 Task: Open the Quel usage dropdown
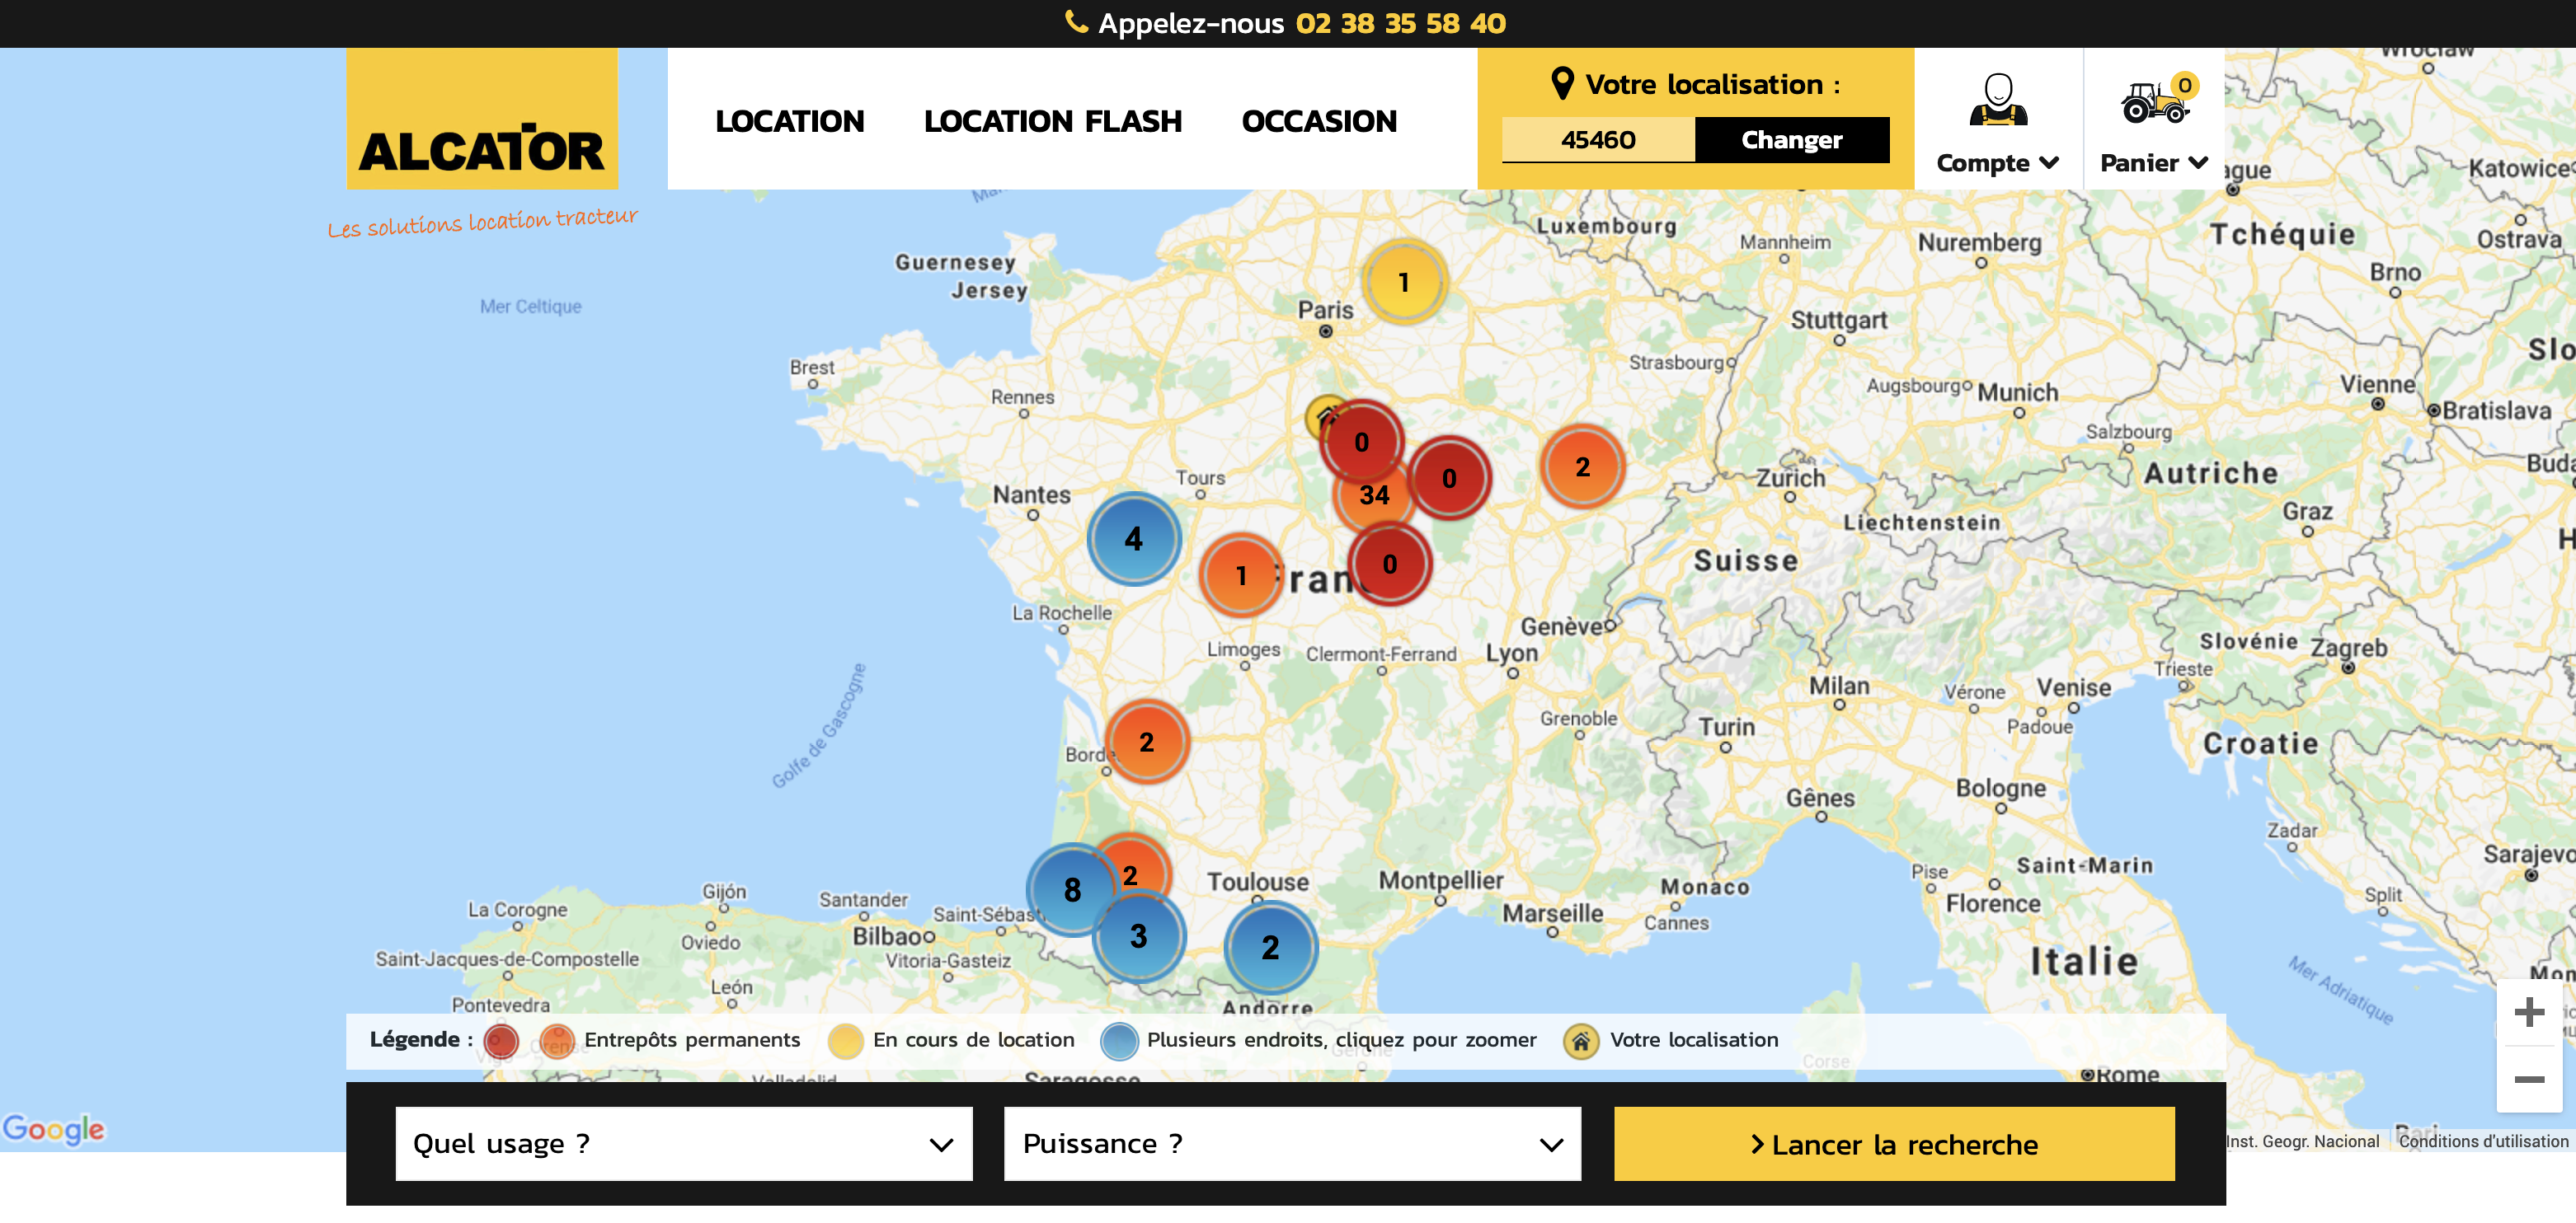click(x=684, y=1144)
